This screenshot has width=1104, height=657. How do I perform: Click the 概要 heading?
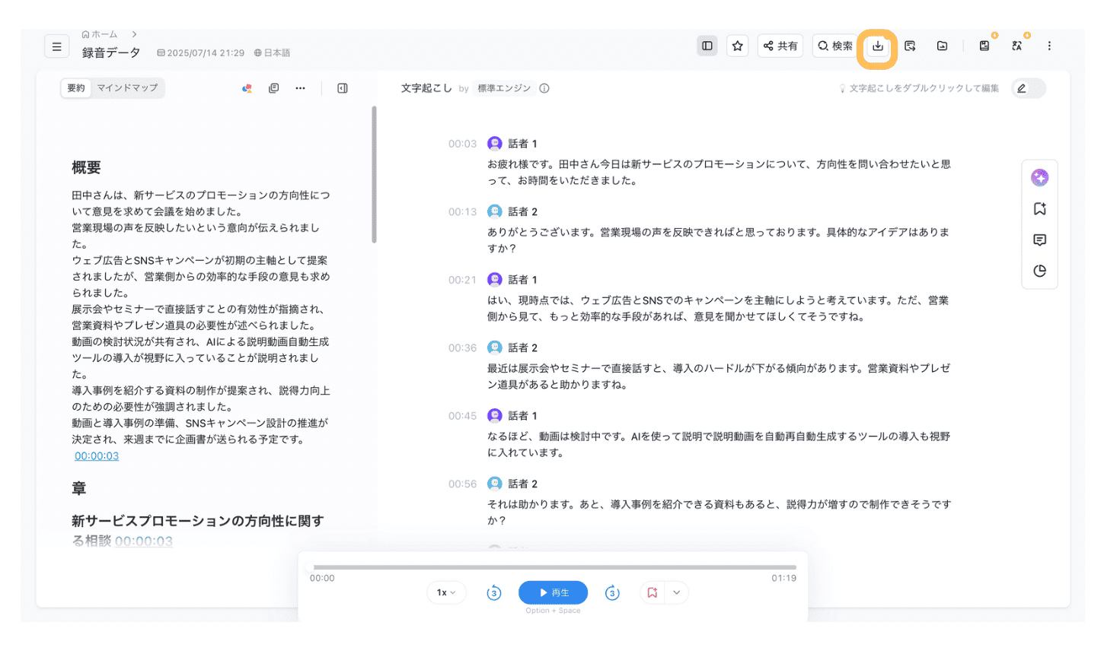[86, 168]
